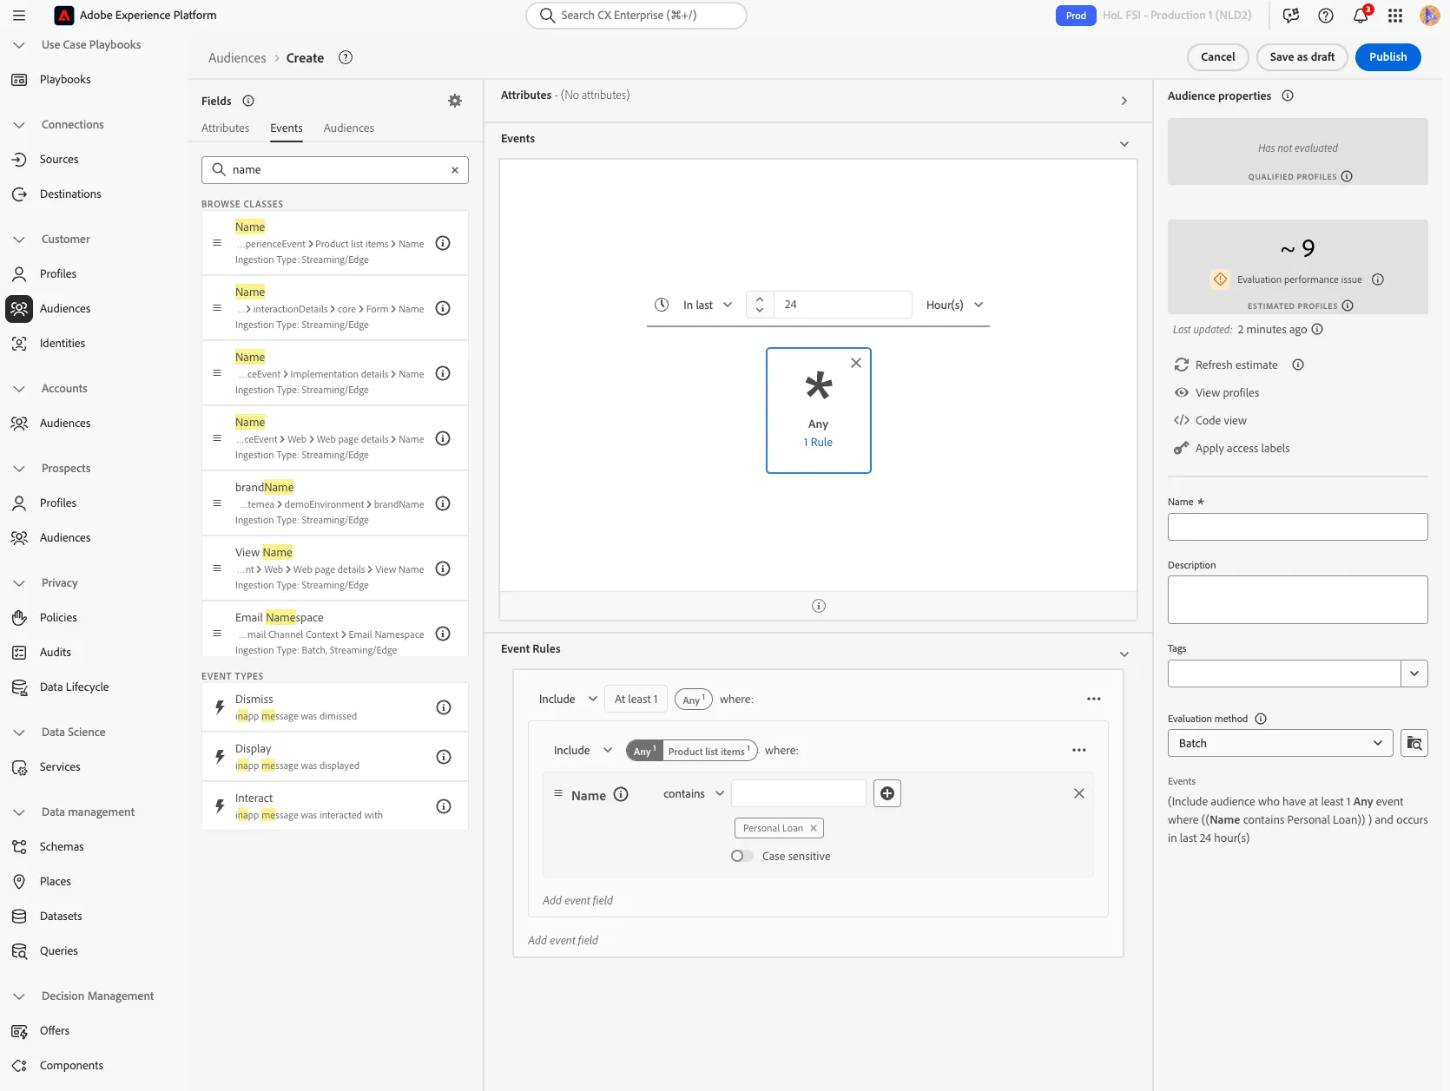The width and height of the screenshot is (1450, 1091).
Task: Open Fields settings gear icon
Action: tap(455, 101)
